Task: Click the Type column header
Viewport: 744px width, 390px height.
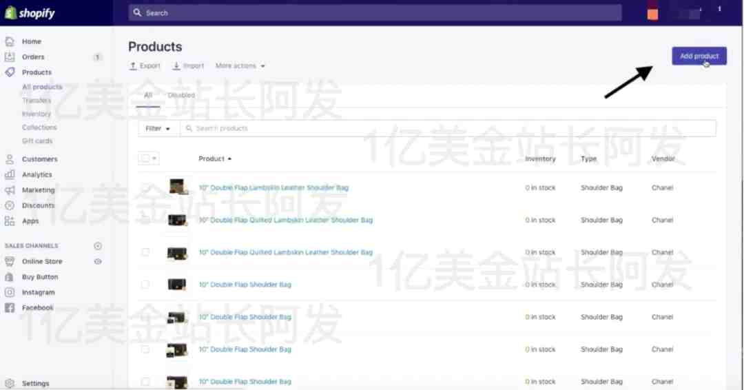Action: 589,159
